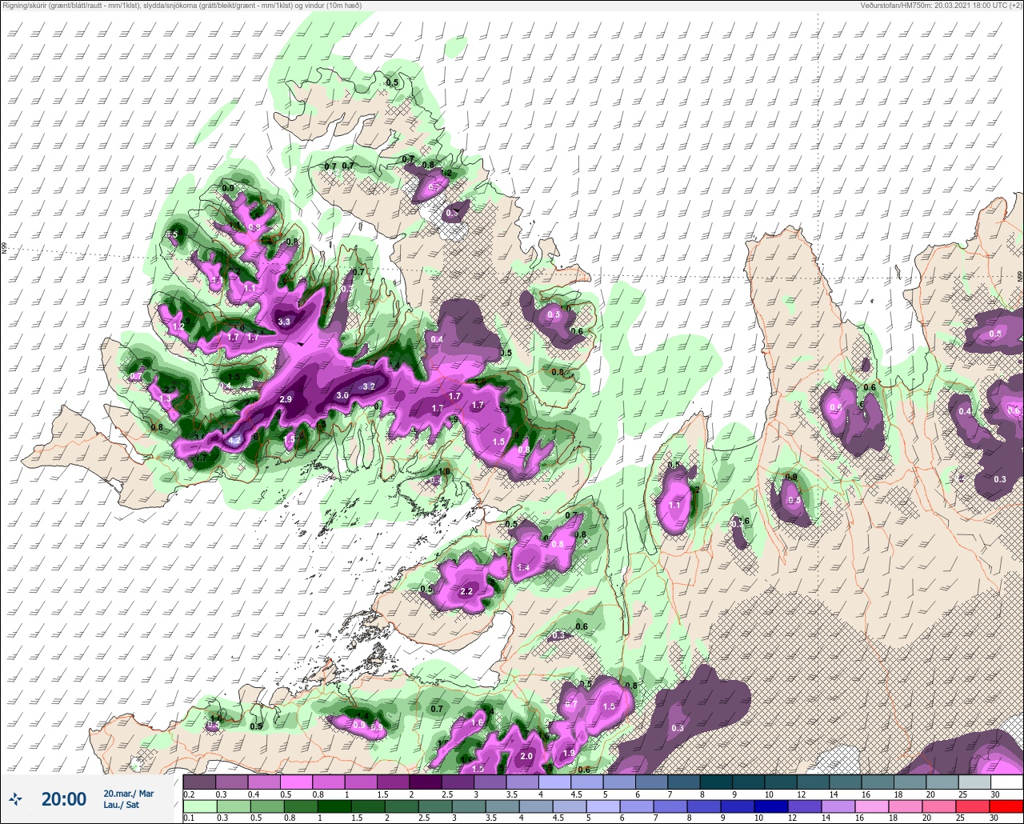This screenshot has width=1024, height=824.
Task: Select the dusky purple 0.2 swatch in top legend row
Action: [199, 782]
